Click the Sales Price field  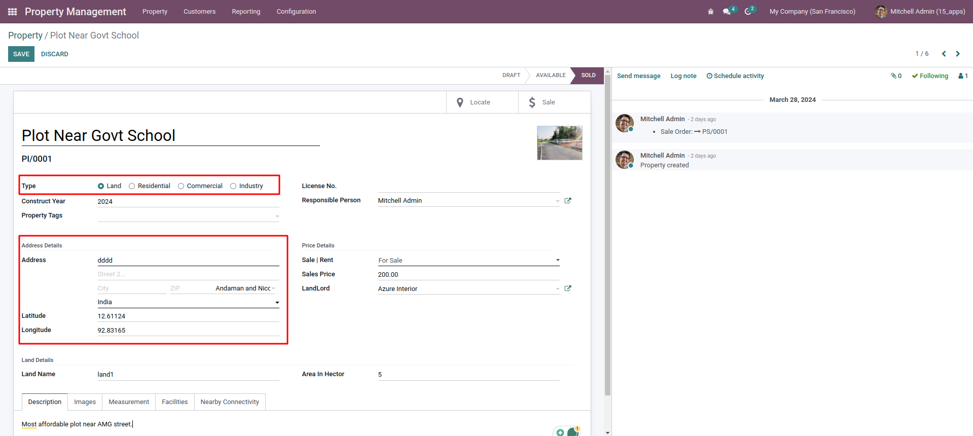point(469,275)
